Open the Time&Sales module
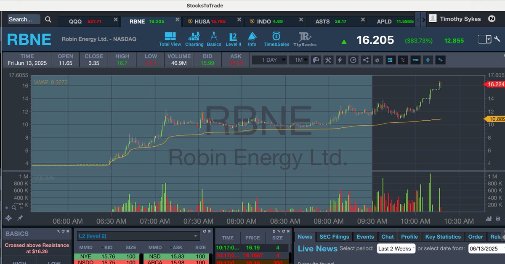The image size is (505, 264). 276,39
